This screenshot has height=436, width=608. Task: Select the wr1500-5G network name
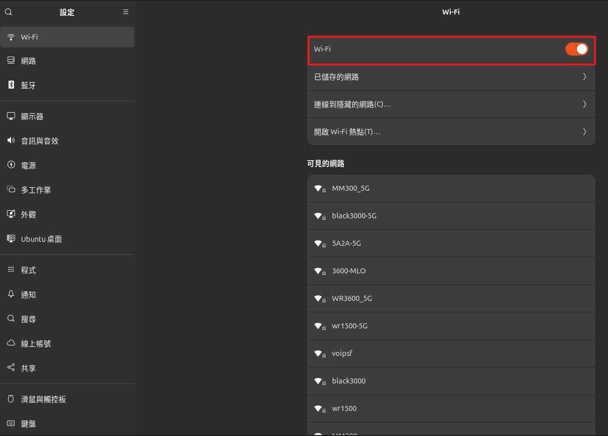click(x=350, y=326)
